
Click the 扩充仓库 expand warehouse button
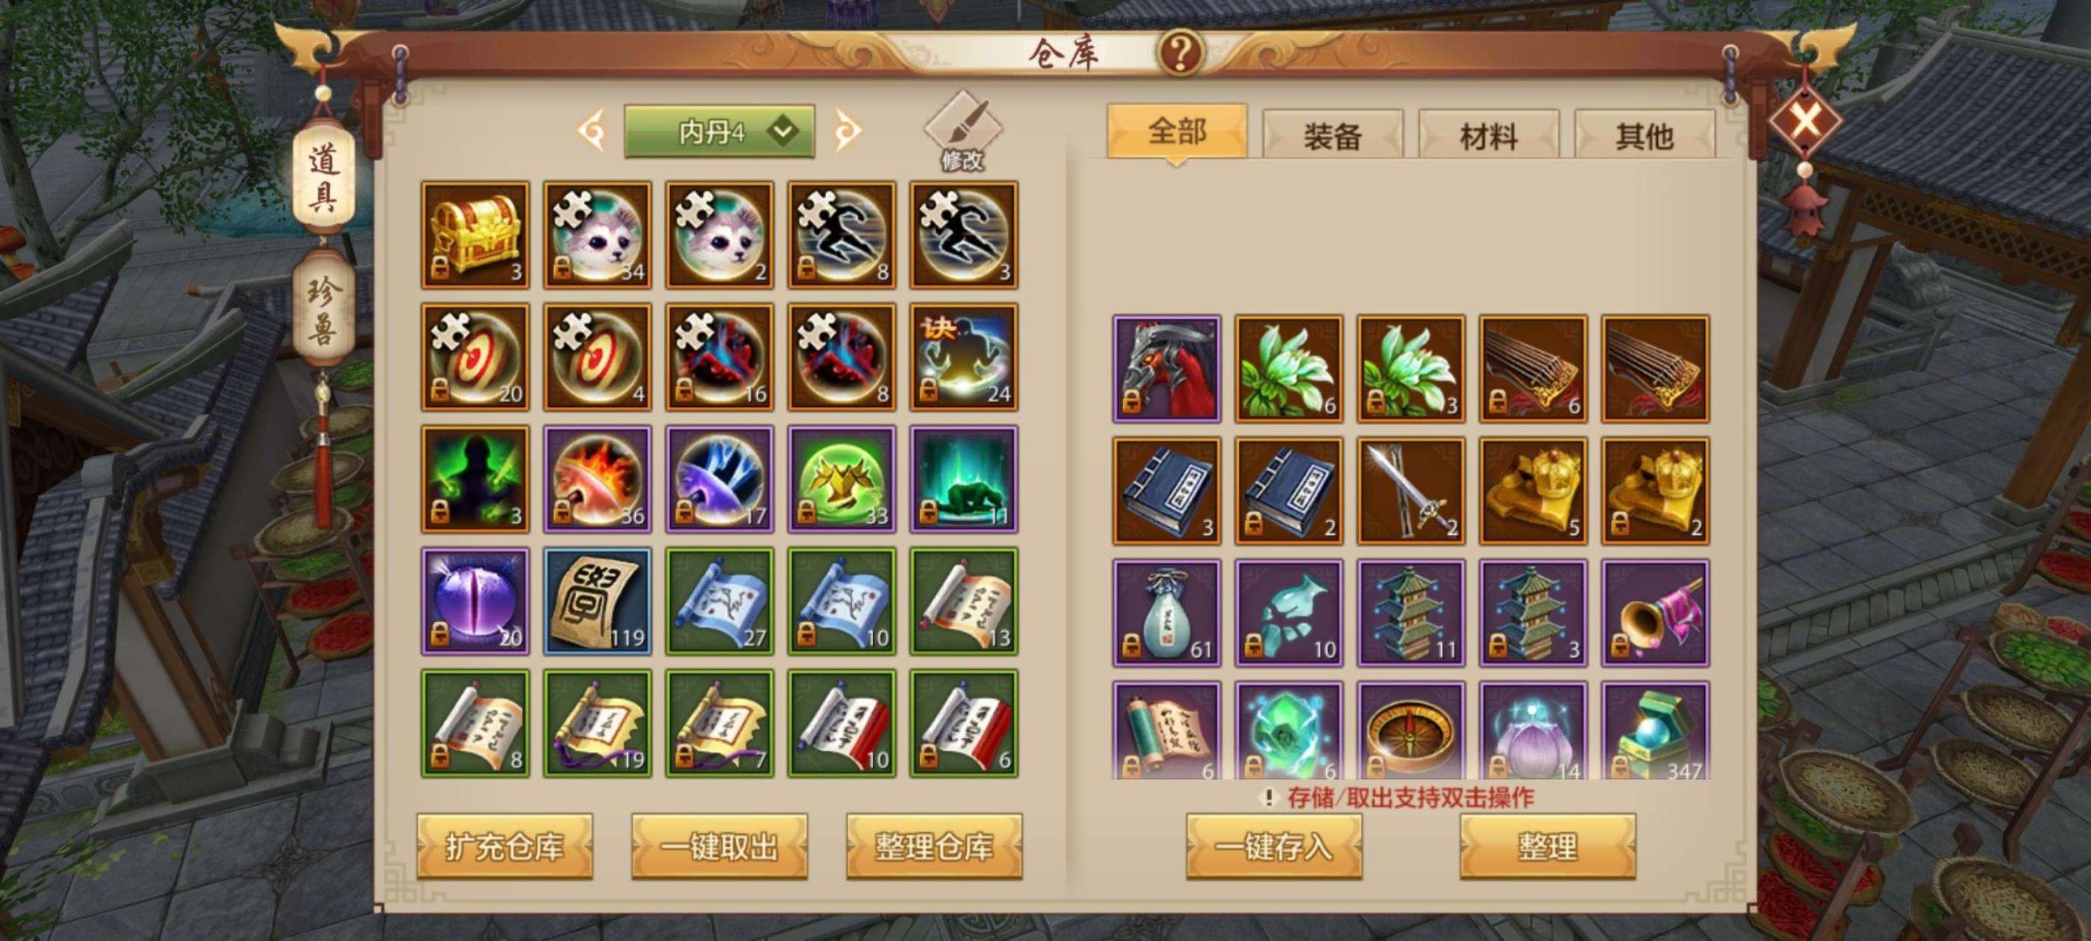pos(504,846)
